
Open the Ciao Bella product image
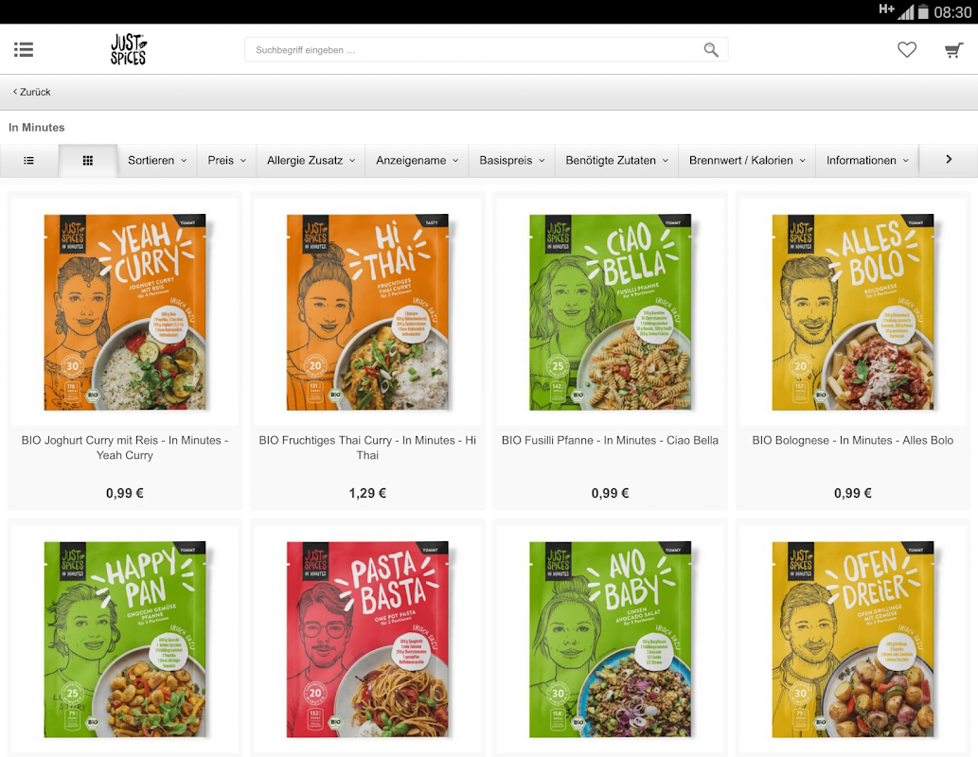[x=610, y=312]
